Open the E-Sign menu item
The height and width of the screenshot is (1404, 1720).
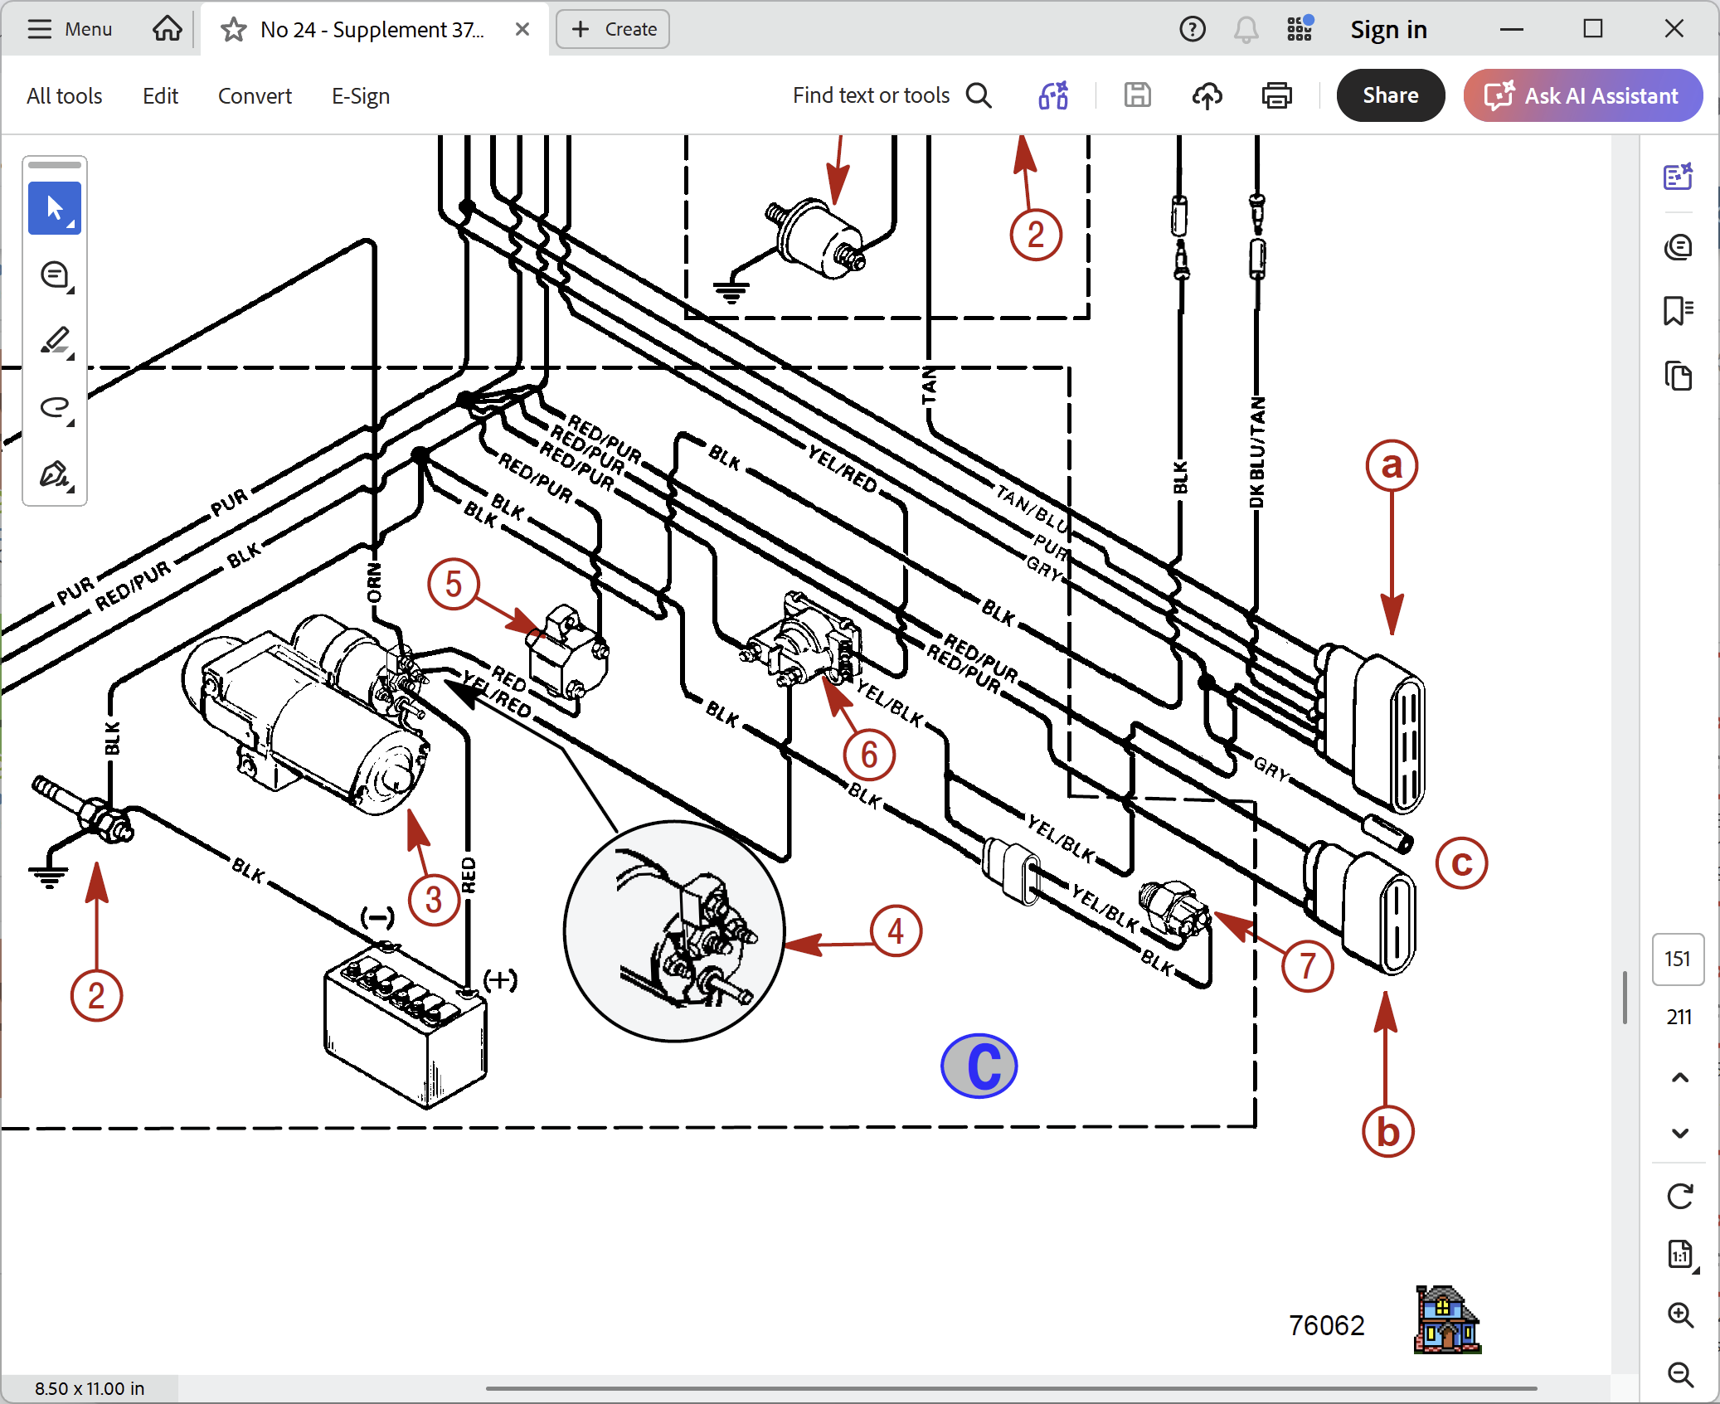click(x=361, y=96)
